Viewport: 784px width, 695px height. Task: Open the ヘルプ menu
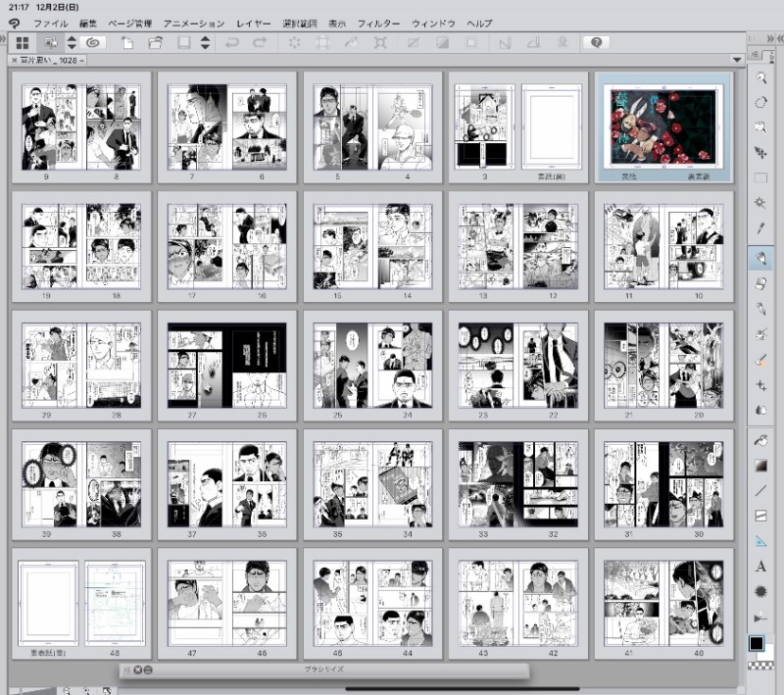click(x=479, y=24)
